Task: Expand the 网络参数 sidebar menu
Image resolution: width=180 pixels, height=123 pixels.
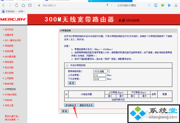Action: click(9, 46)
